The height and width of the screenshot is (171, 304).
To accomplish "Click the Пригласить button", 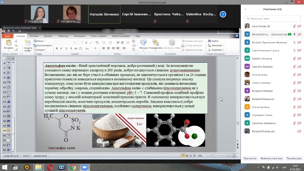I will point(250,158).
